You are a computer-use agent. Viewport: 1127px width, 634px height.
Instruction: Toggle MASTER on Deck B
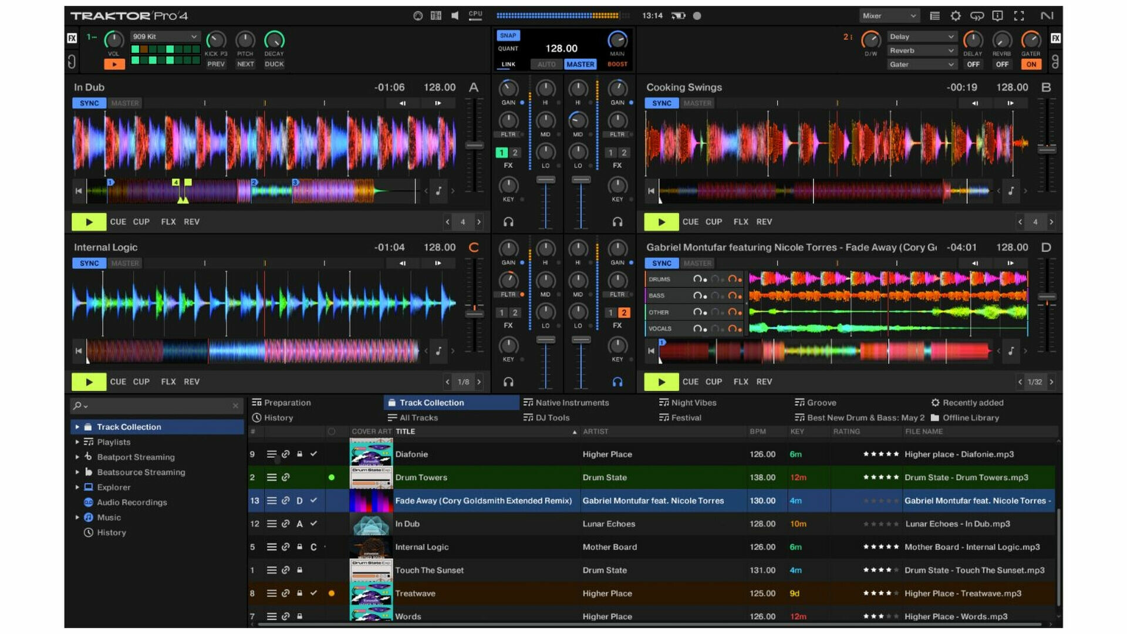697,103
